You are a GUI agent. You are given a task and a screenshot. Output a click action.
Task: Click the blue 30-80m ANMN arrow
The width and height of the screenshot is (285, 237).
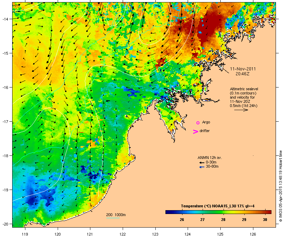pos(202,167)
